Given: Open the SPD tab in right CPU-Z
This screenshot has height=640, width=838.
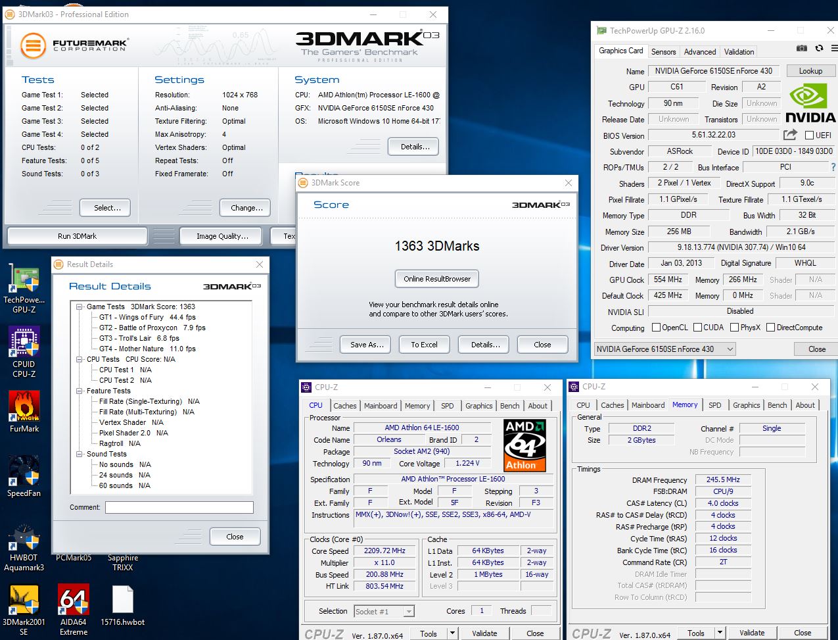Looking at the screenshot, I should [715, 405].
